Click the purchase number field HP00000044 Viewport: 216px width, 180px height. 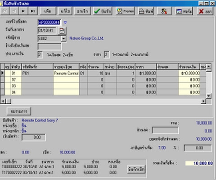tap(49, 23)
